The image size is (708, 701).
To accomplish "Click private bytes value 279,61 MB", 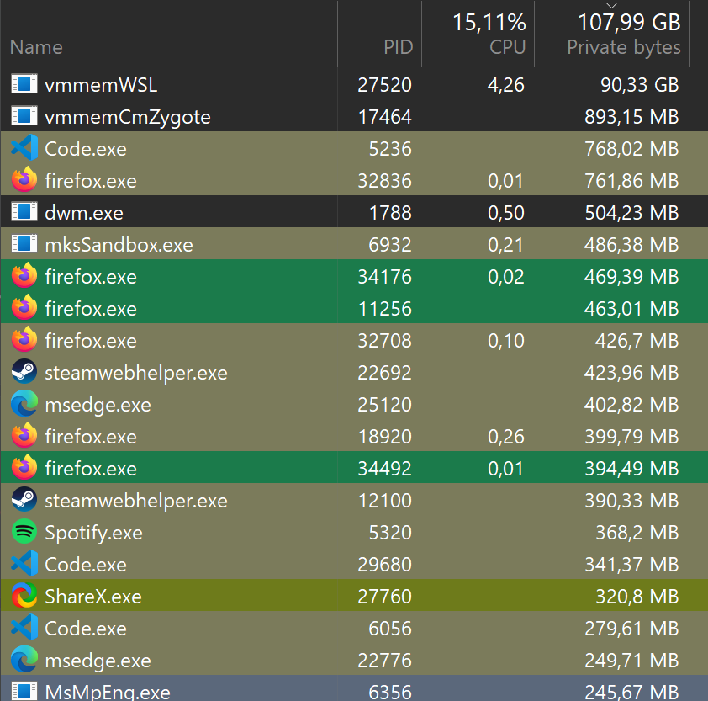I will click(631, 629).
